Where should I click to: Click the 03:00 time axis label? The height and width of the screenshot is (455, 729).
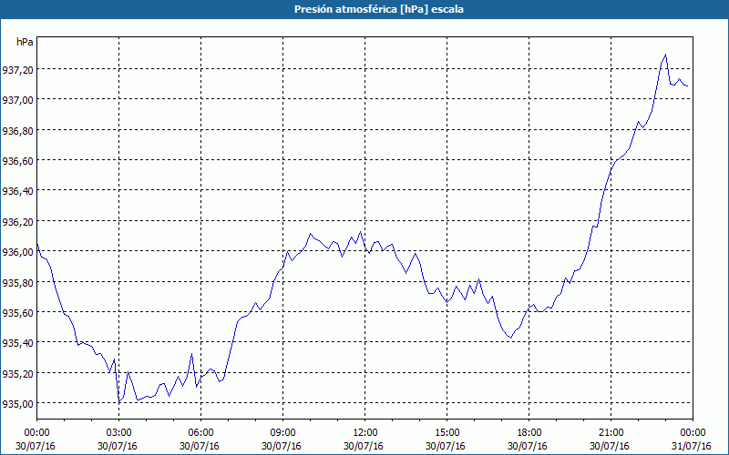tap(118, 433)
